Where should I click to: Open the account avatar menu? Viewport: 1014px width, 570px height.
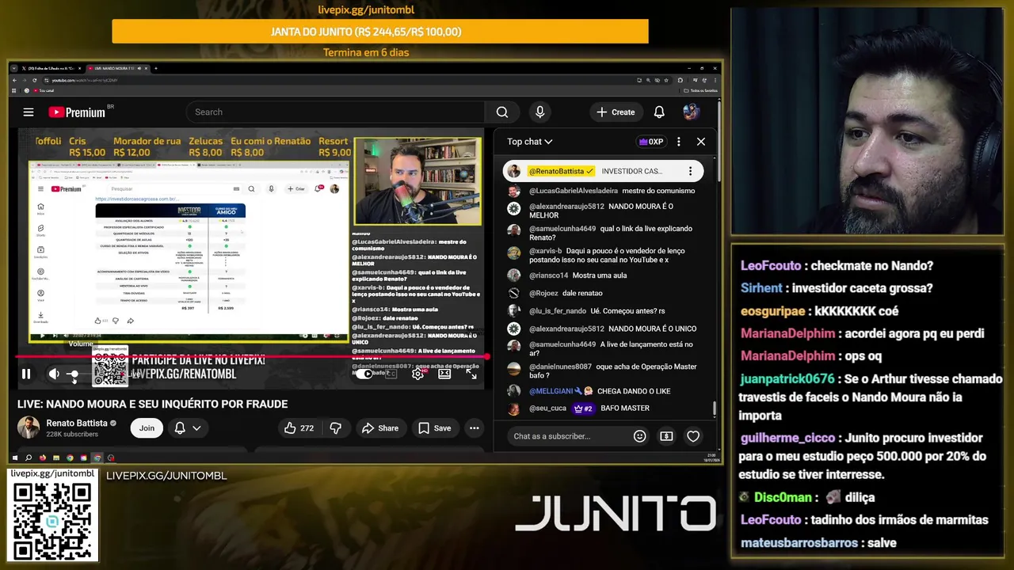[691, 112]
